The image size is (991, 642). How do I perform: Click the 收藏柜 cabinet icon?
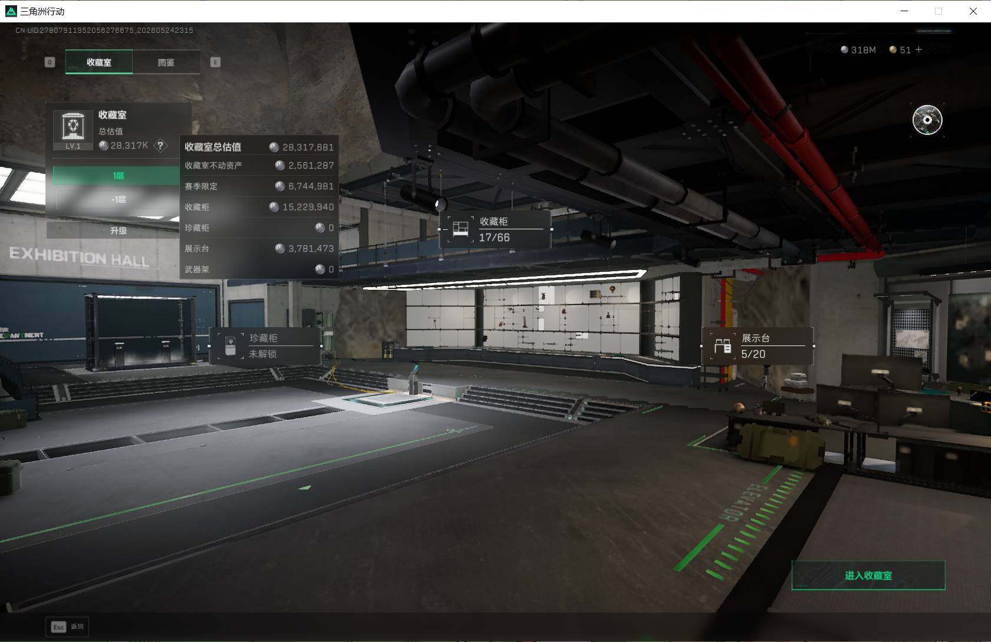point(461,229)
